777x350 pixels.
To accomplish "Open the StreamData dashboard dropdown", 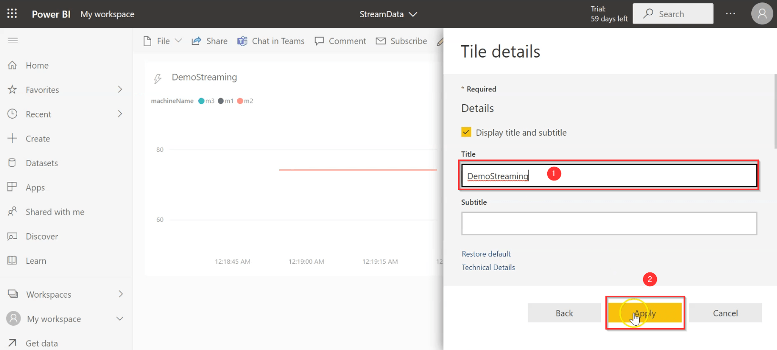I will 413,14.
